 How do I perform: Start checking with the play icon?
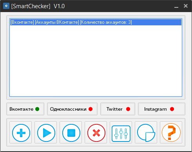point(46,133)
